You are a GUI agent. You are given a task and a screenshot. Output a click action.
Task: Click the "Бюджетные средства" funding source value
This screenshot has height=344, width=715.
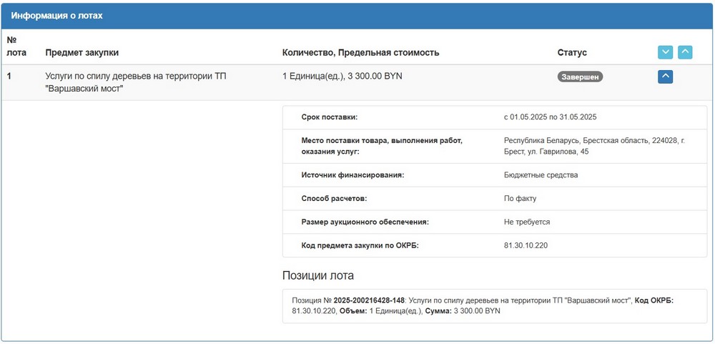click(x=541, y=175)
